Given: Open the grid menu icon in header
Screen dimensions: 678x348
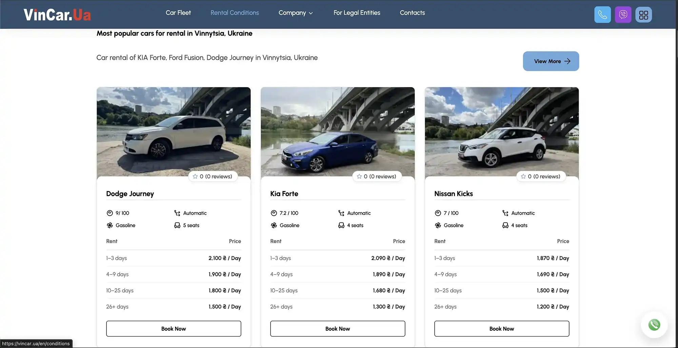Looking at the screenshot, I should point(643,15).
